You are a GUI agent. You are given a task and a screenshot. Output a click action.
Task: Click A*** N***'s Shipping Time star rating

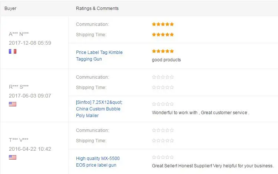[x=163, y=35]
